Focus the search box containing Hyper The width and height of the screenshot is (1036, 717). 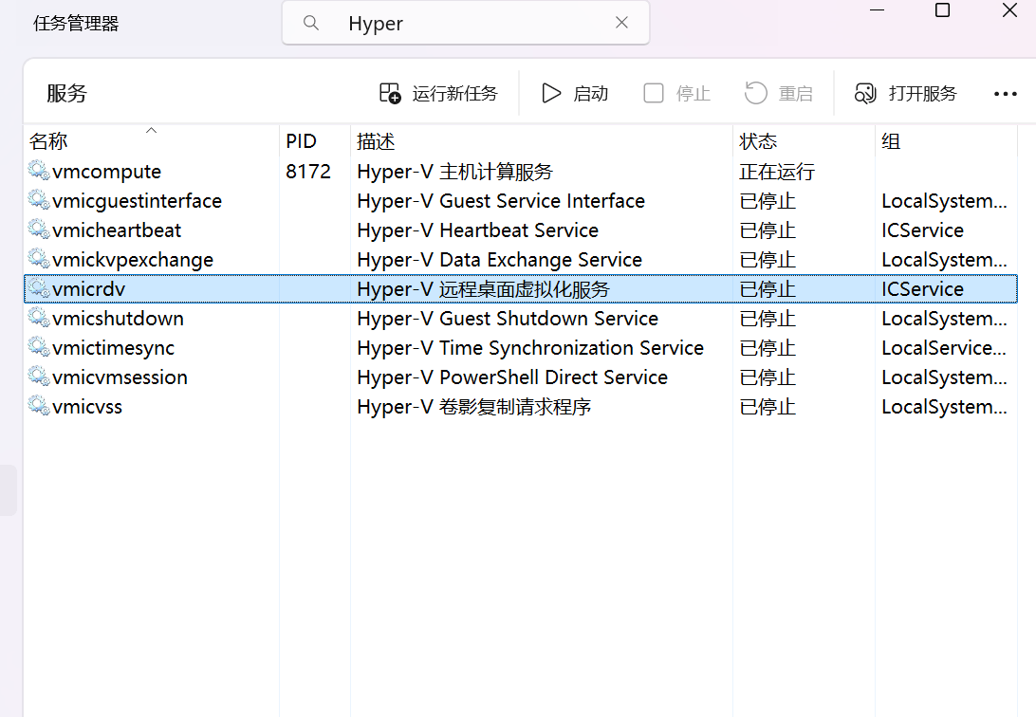[466, 23]
